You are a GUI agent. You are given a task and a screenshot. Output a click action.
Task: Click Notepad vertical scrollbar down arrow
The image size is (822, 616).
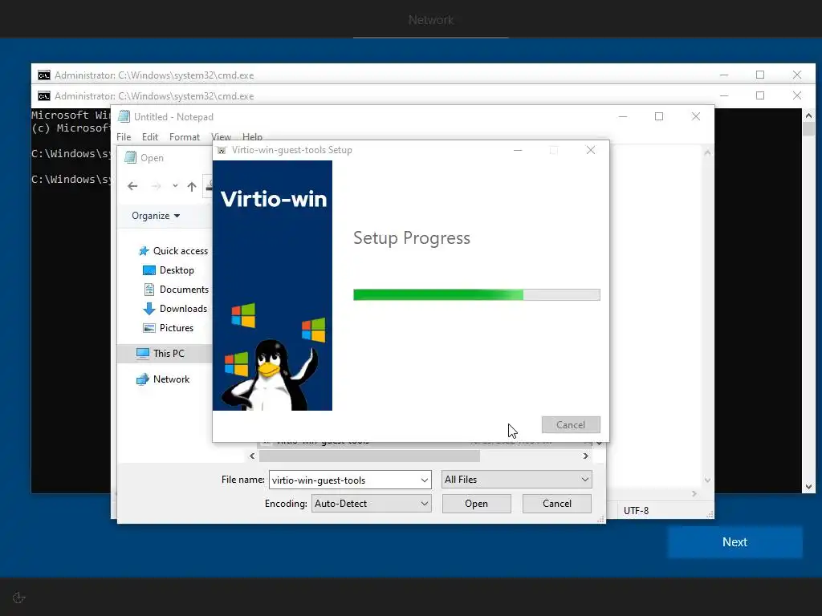[x=707, y=480]
